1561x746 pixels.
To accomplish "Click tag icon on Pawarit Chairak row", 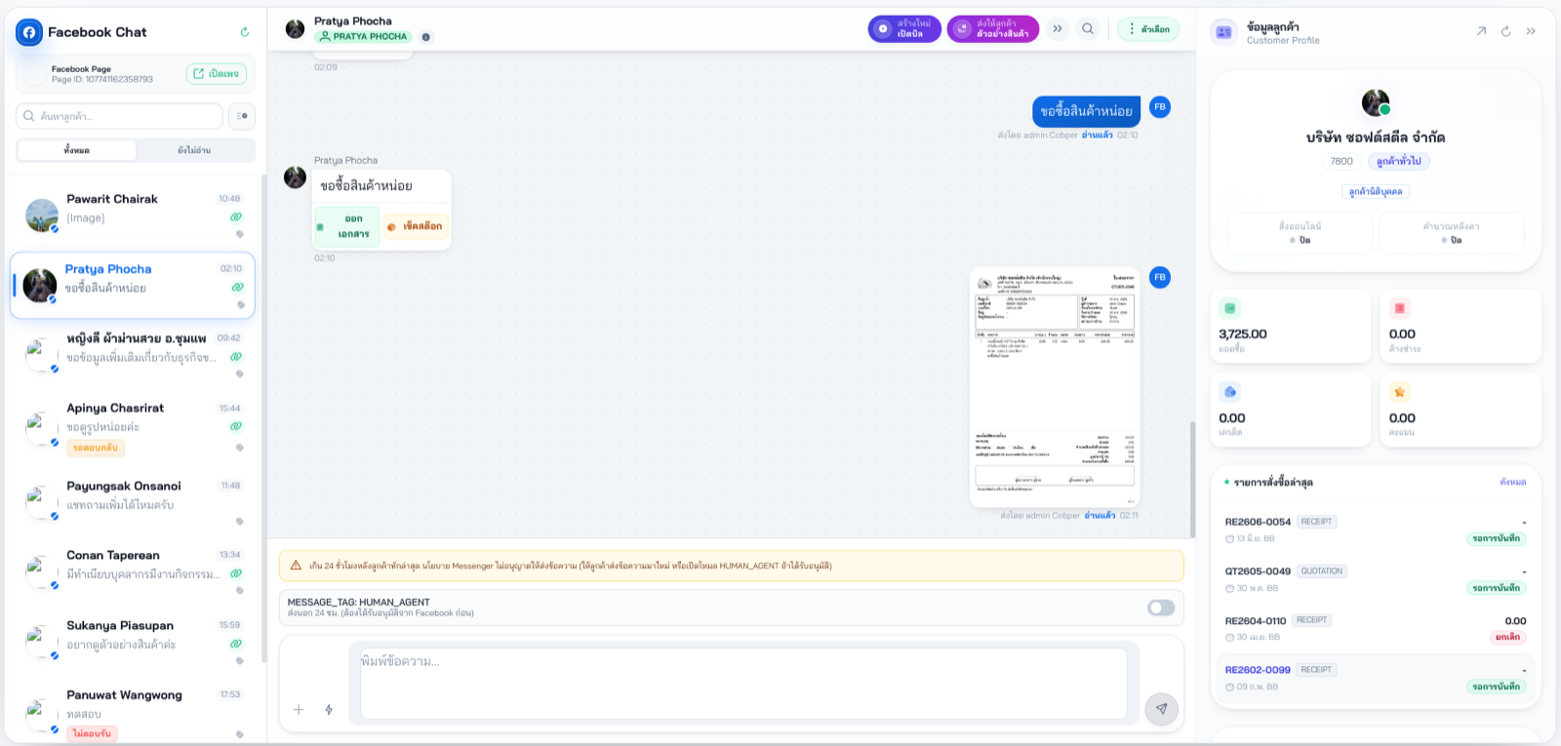I will pyautogui.click(x=240, y=234).
